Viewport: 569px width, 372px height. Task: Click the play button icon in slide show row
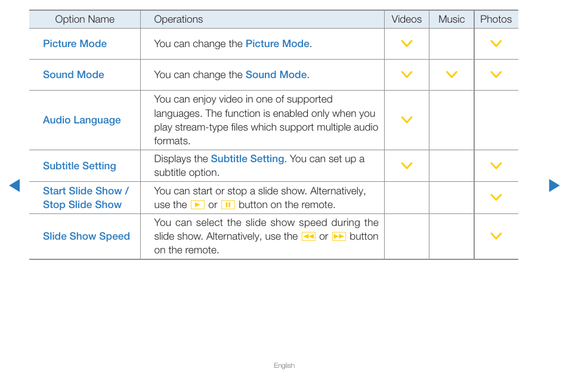(197, 205)
